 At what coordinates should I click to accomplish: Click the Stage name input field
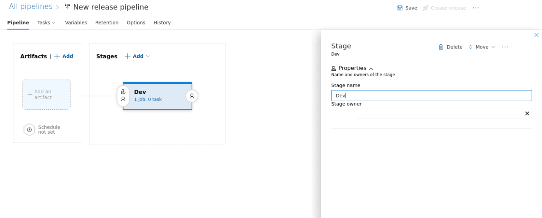pos(432,96)
